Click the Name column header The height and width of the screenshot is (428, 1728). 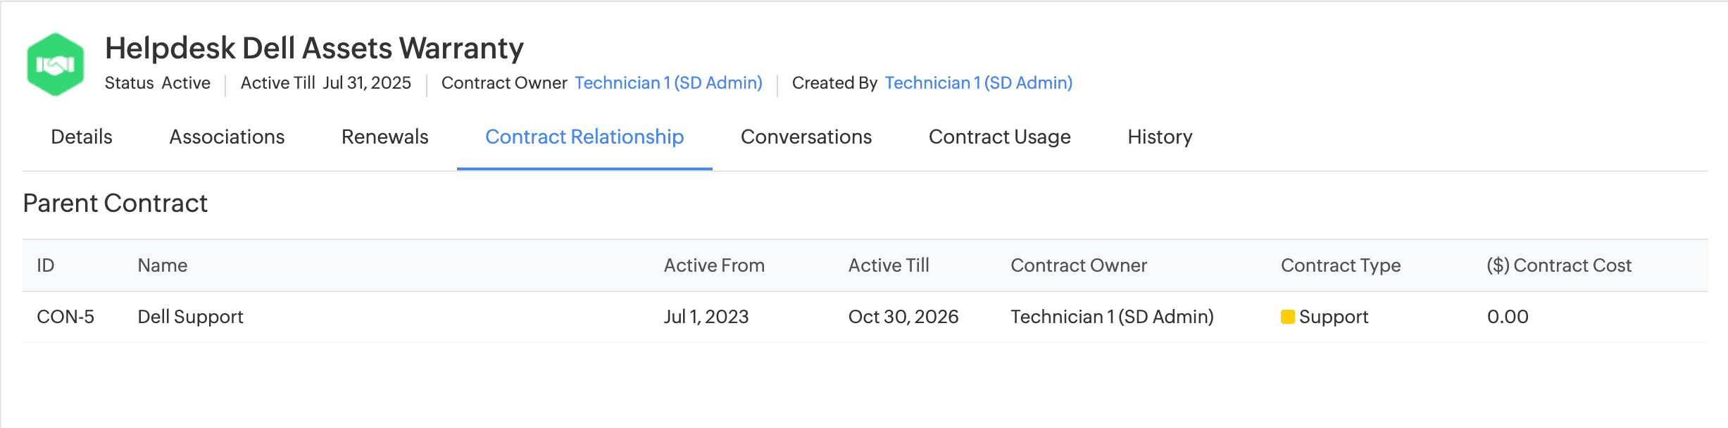(x=163, y=265)
